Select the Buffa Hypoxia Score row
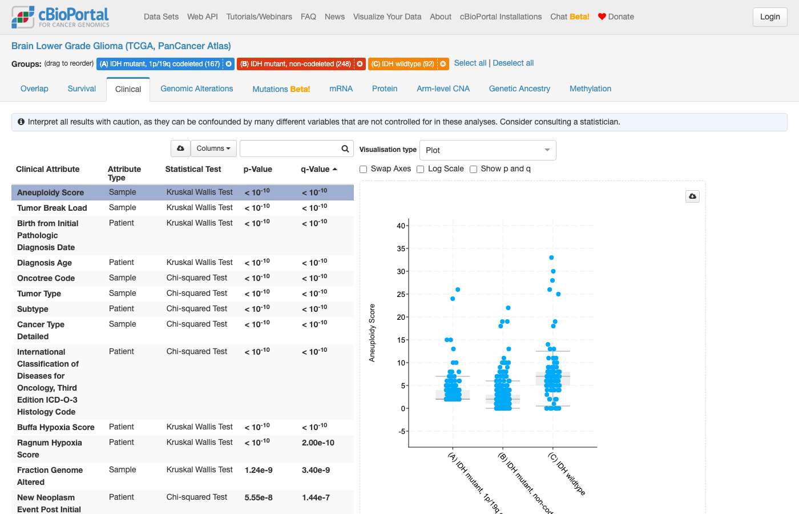The image size is (799, 514). coord(183,427)
